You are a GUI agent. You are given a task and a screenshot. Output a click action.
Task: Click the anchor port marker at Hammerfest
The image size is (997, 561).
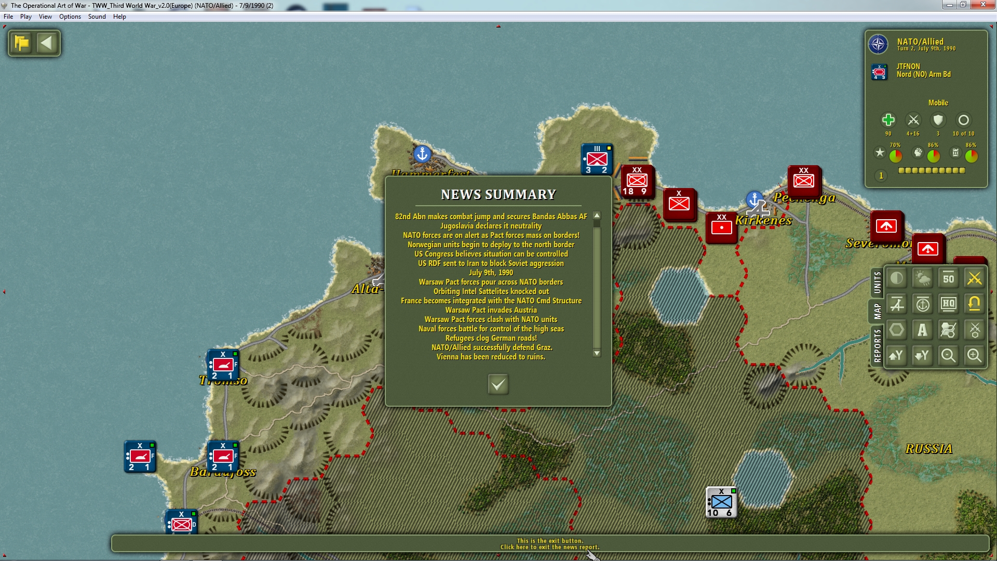click(422, 154)
